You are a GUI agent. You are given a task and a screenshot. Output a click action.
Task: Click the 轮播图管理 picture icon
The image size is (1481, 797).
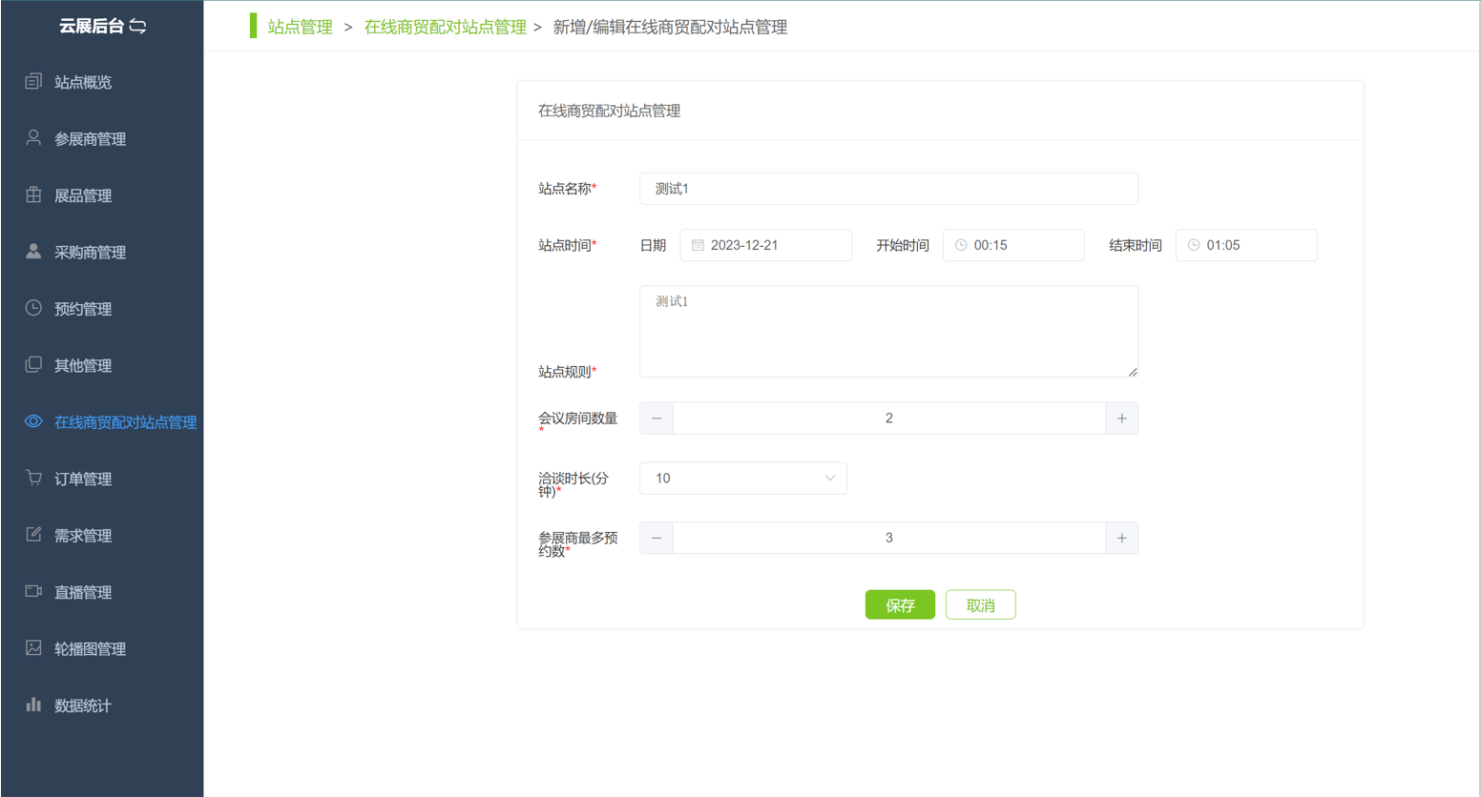pos(33,648)
